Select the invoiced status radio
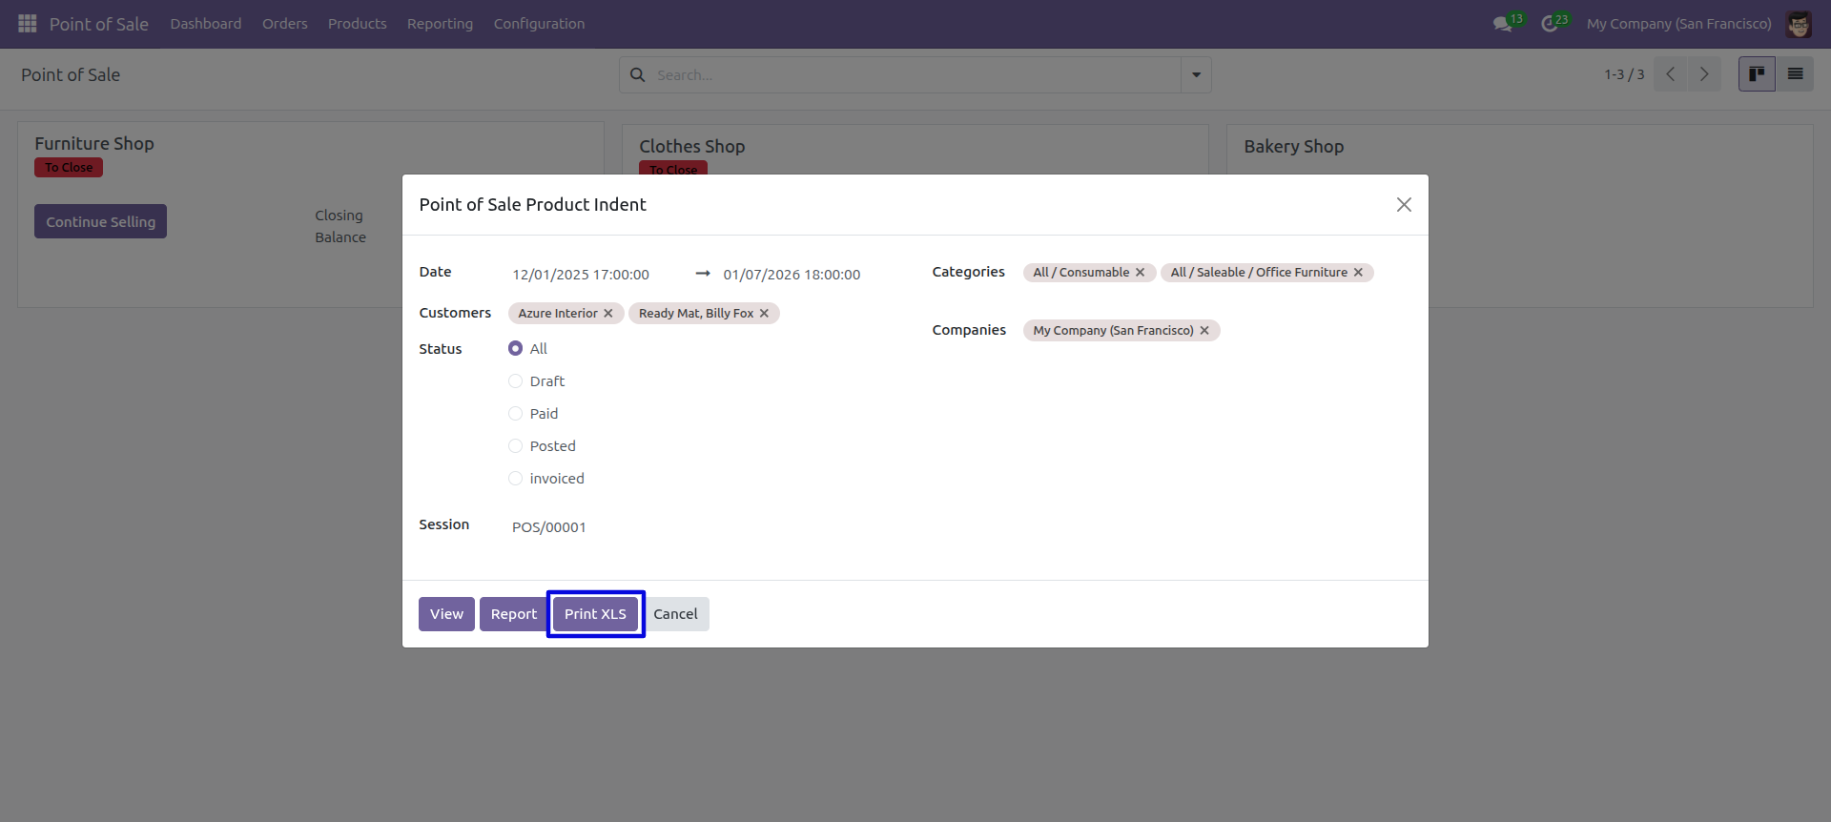Screen dimensions: 1831x822 click(515, 479)
